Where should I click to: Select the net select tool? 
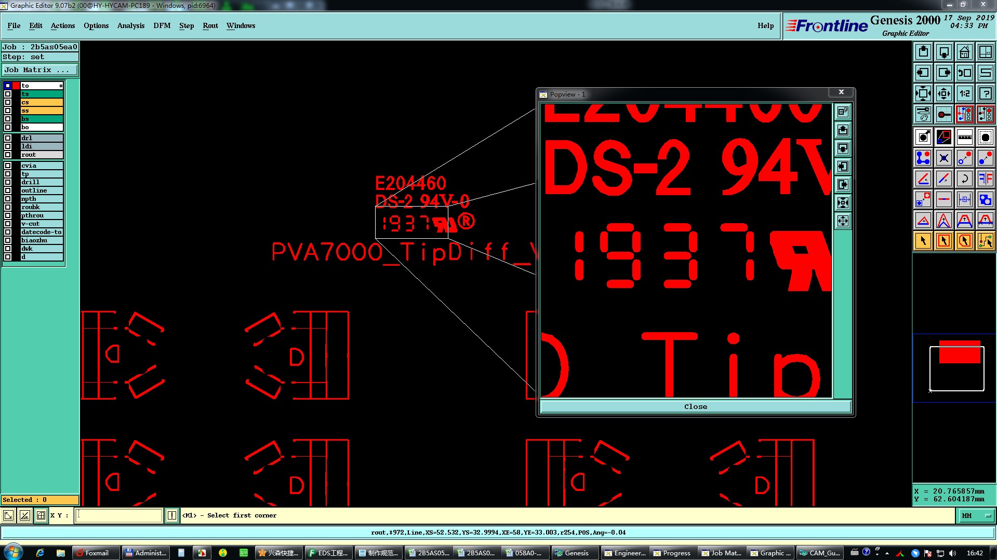pyautogui.click(x=986, y=241)
